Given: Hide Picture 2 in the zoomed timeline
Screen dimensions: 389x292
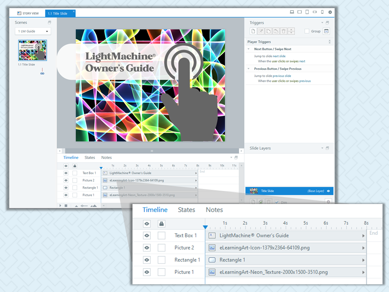Looking at the screenshot, I should (147, 247).
